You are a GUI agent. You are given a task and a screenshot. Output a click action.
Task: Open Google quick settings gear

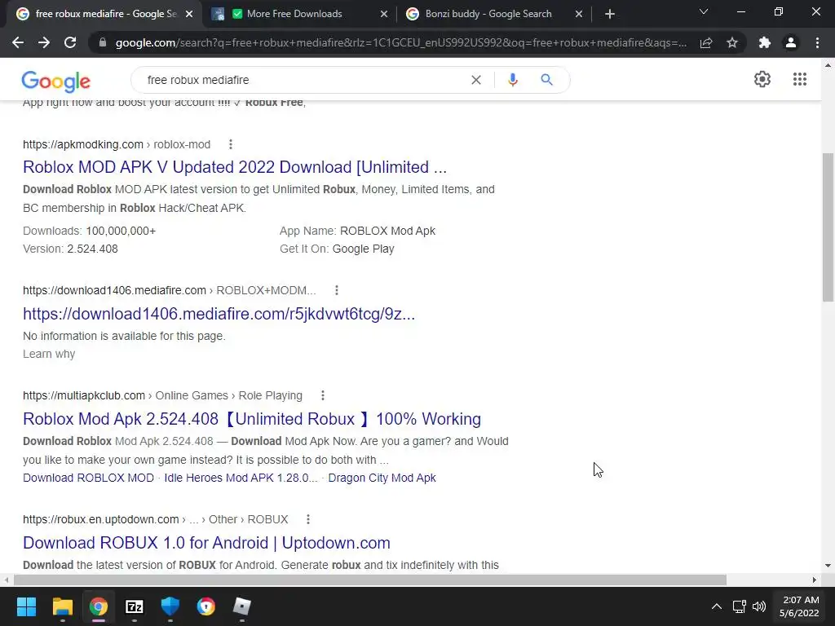coord(762,79)
